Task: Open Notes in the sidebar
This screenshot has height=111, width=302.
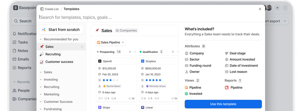Action: (20, 51)
